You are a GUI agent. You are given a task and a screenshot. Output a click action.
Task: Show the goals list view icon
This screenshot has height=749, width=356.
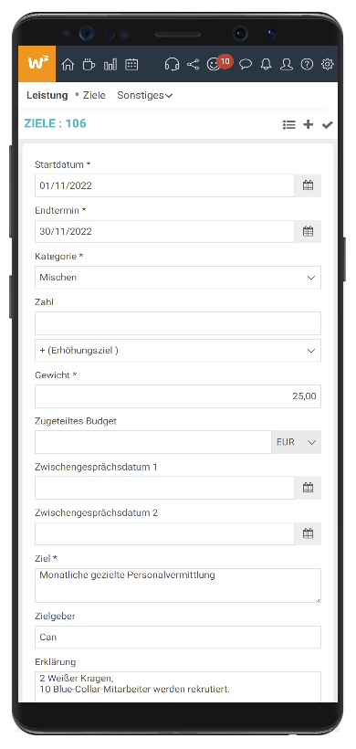tap(288, 124)
